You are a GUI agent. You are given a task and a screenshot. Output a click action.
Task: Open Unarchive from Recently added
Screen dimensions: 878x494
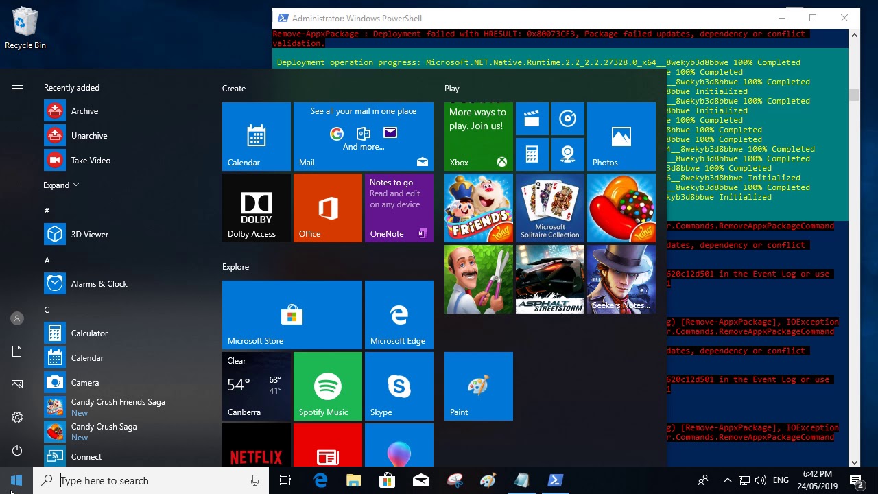127,136
